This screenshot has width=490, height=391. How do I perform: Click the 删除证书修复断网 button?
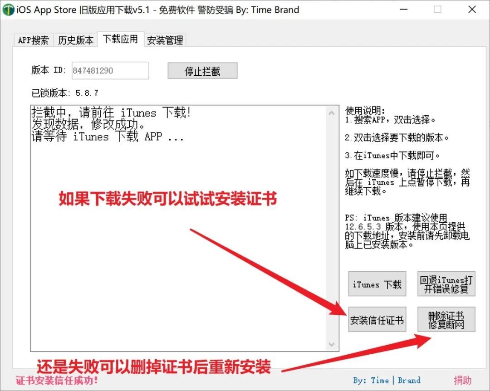446,319
